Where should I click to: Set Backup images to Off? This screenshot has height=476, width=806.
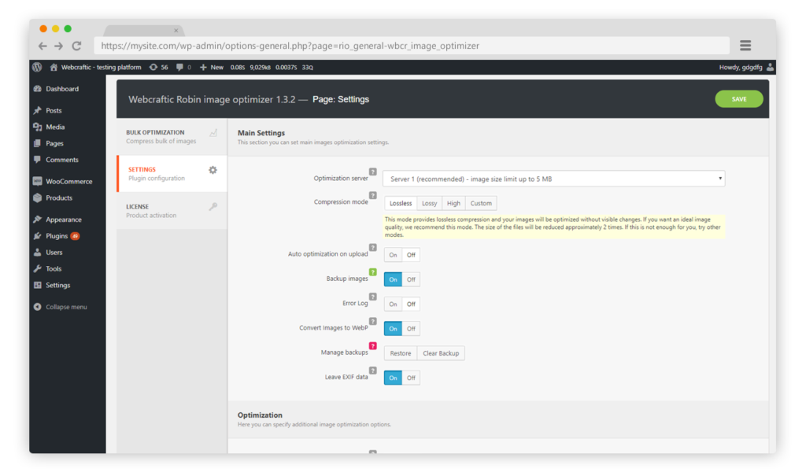pos(411,279)
